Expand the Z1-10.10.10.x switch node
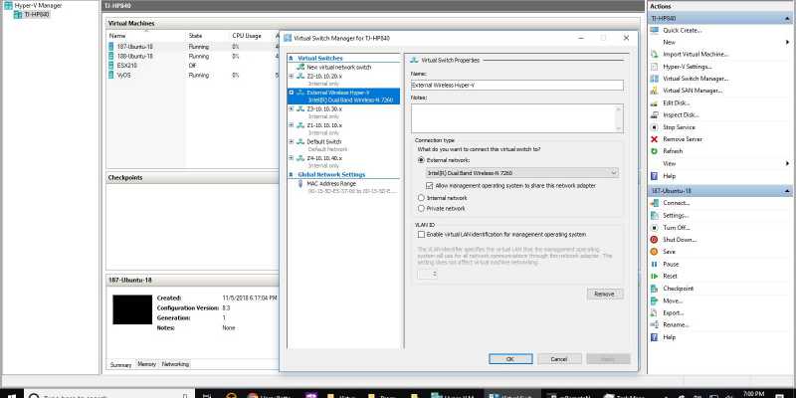This screenshot has width=796, height=398. pyautogui.click(x=291, y=125)
